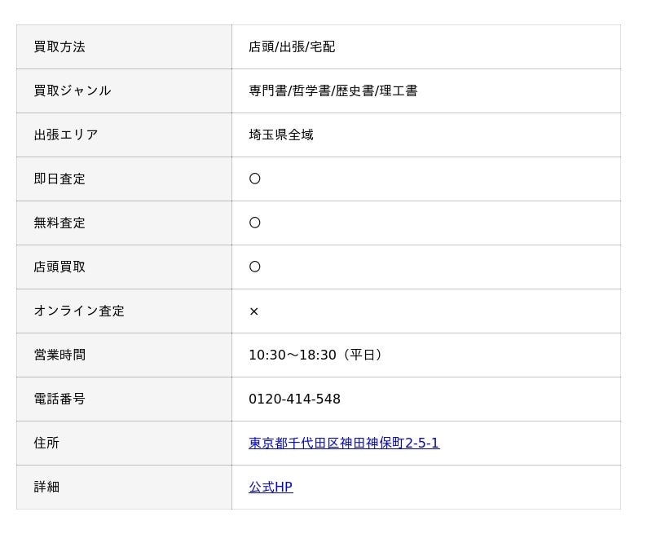Click the 買取ジャンル row label

click(73, 90)
